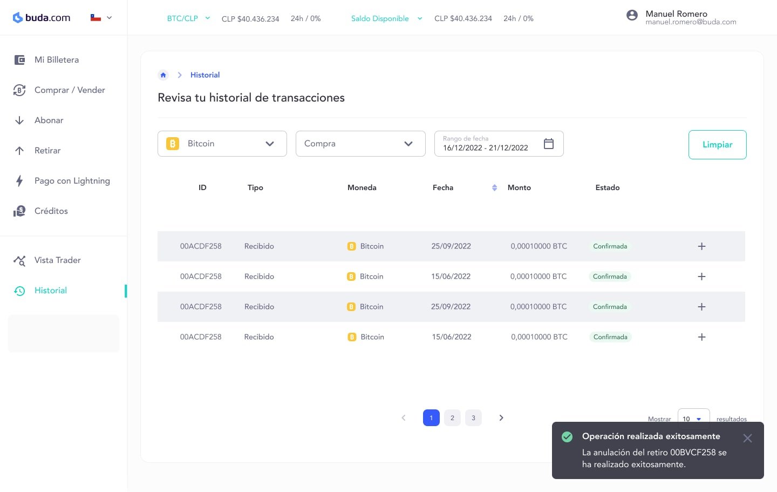The image size is (777, 492).
Task: Open Pago con Lightning section
Action: point(72,181)
